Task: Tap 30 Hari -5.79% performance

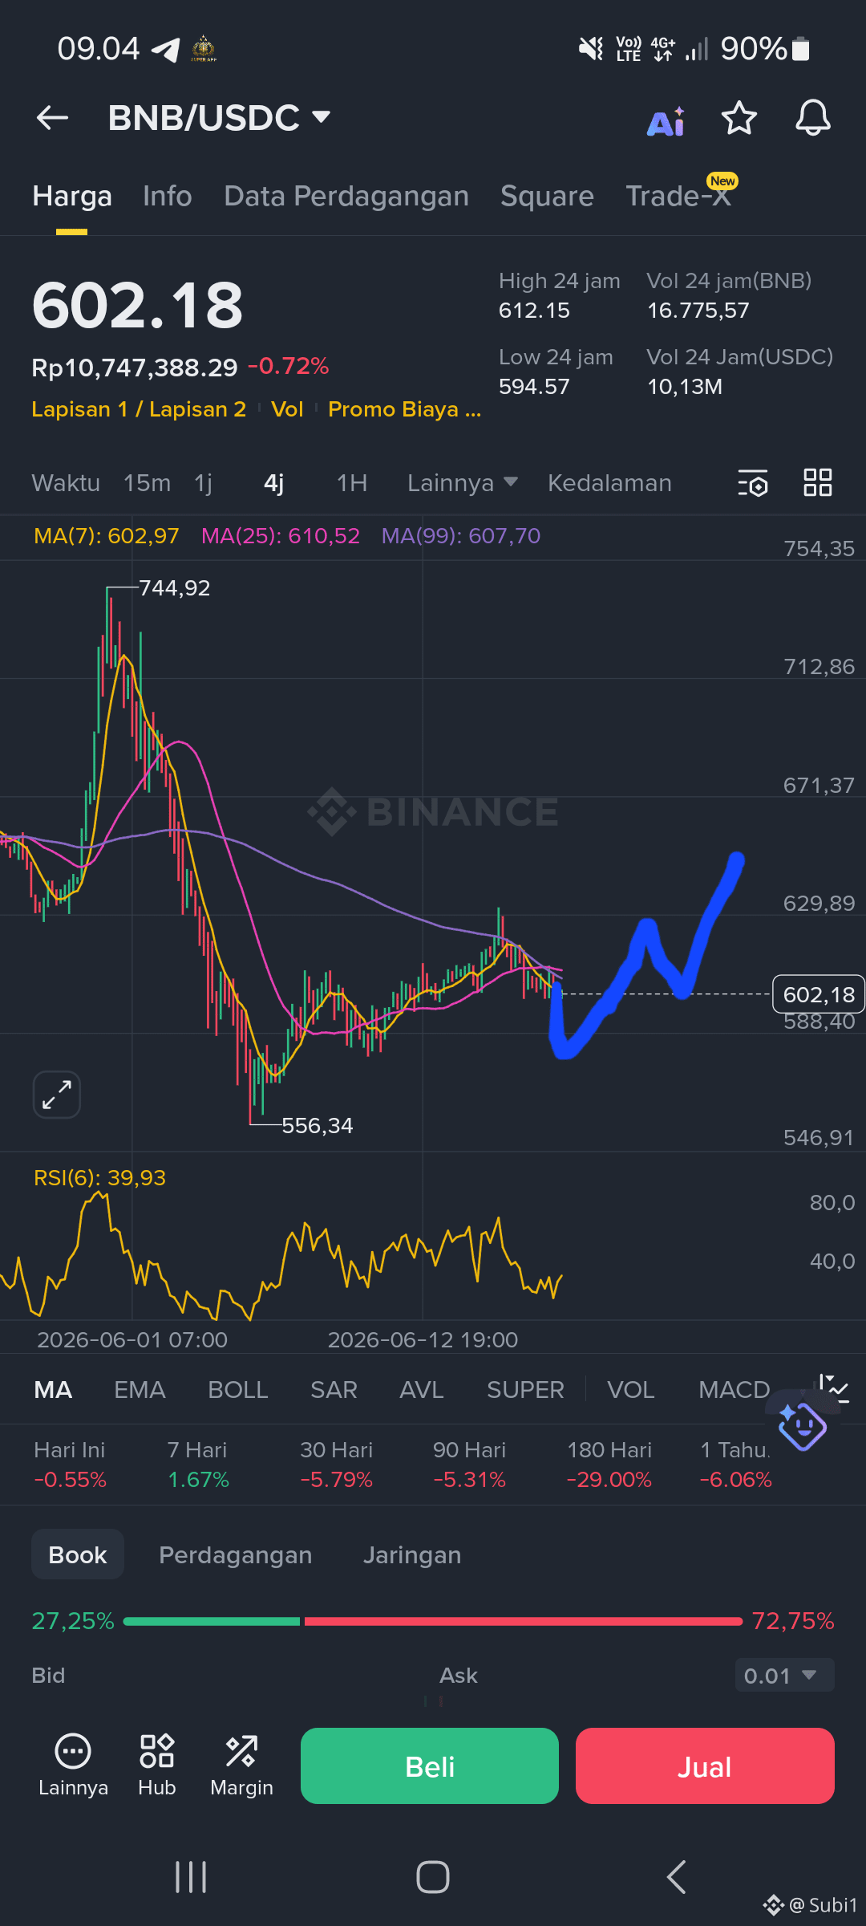Action: pyautogui.click(x=337, y=1465)
